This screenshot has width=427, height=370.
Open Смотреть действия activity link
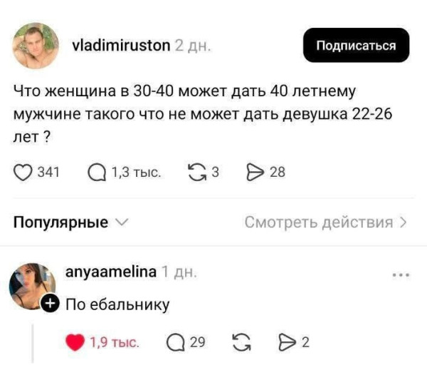click(x=325, y=222)
